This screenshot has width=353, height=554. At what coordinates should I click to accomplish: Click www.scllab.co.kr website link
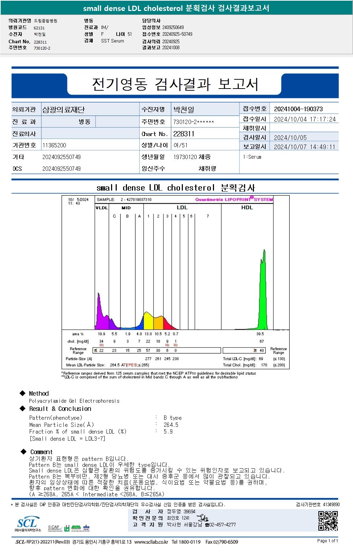click(x=151, y=542)
